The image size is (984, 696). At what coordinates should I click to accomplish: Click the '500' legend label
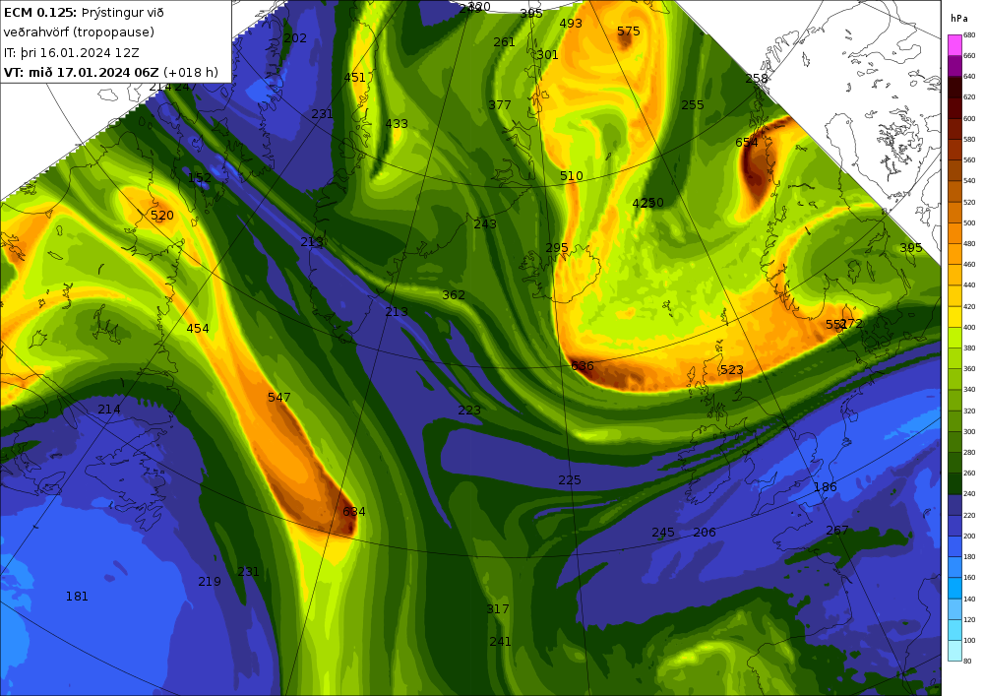click(969, 222)
